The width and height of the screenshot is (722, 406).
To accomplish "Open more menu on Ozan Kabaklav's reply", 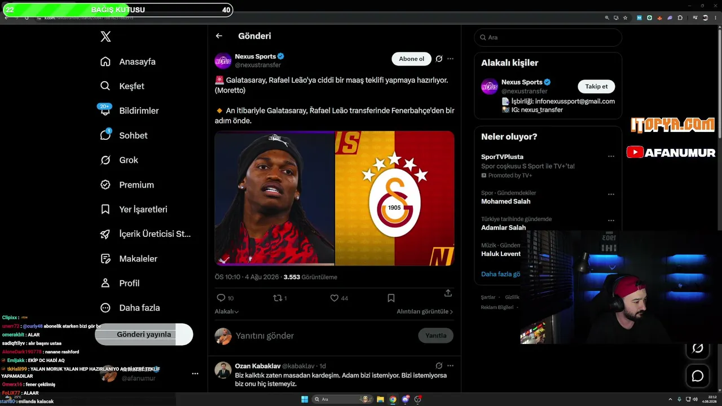I will (x=450, y=365).
